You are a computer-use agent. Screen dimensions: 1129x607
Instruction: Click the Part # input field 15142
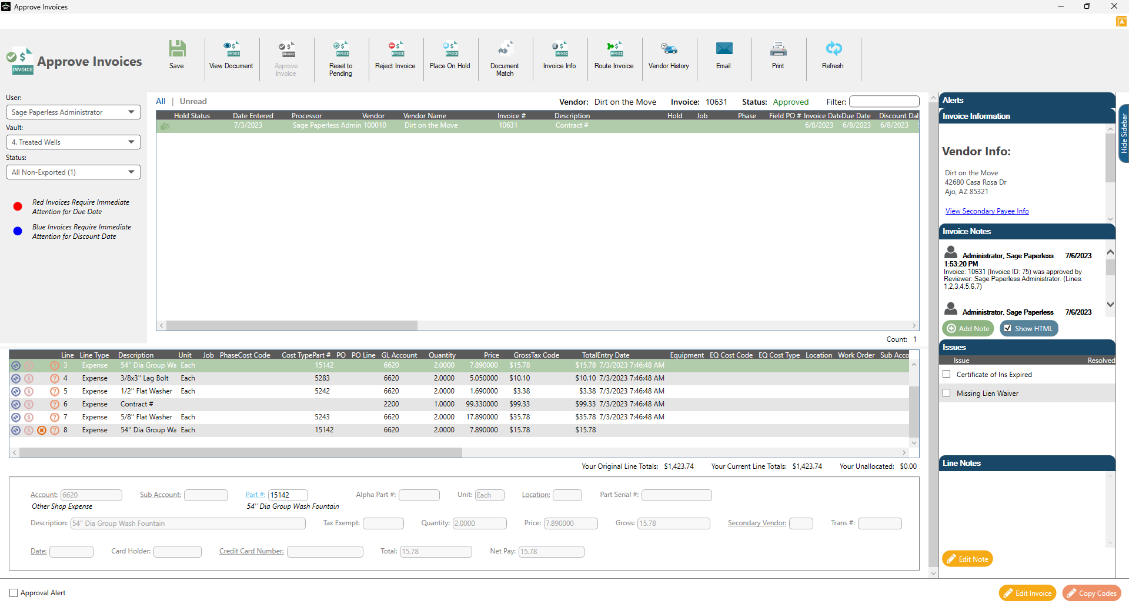click(288, 495)
